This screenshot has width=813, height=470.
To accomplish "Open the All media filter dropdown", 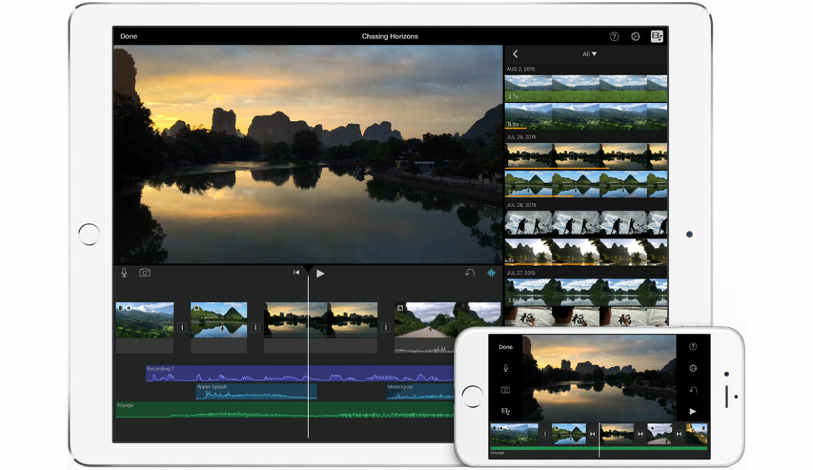I will pos(589,54).
